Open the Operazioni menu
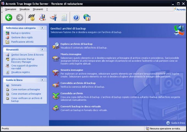Image resolution: width=187 pixels, height=132 pixels. pos(10,9)
